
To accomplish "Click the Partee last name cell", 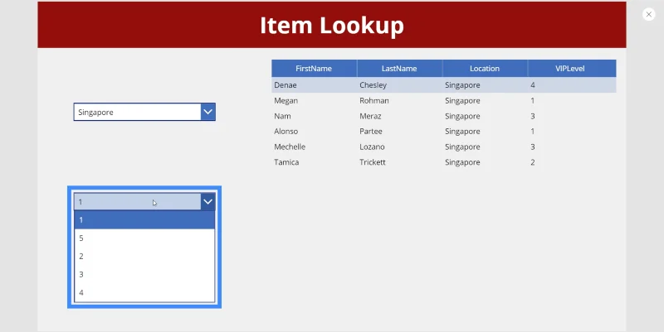I will coord(371,132).
